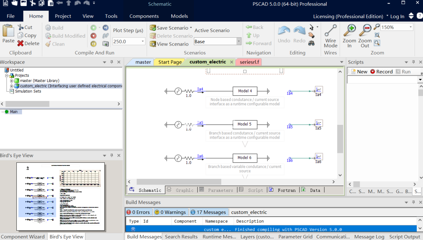Open the Search Results tab
The height and width of the screenshot is (240, 423).
181,237
